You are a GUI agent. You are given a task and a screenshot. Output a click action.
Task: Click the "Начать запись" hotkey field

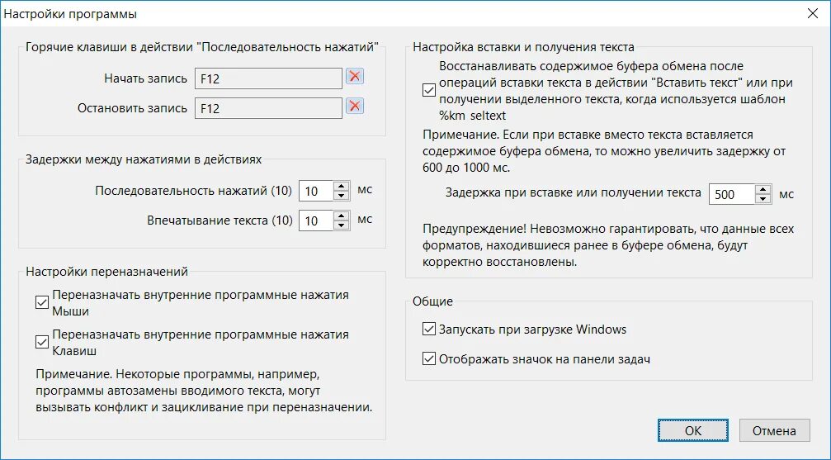coord(268,78)
